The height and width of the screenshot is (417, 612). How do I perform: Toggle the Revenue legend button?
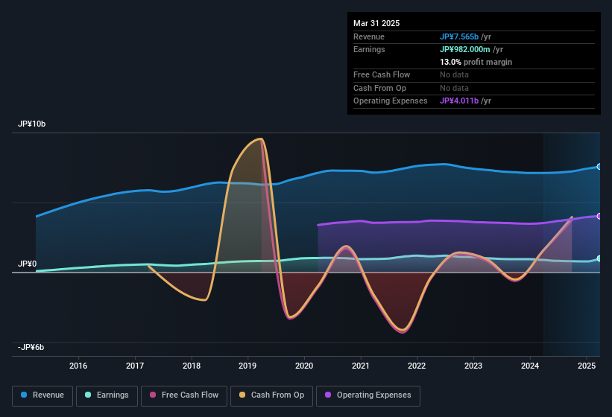click(x=42, y=395)
